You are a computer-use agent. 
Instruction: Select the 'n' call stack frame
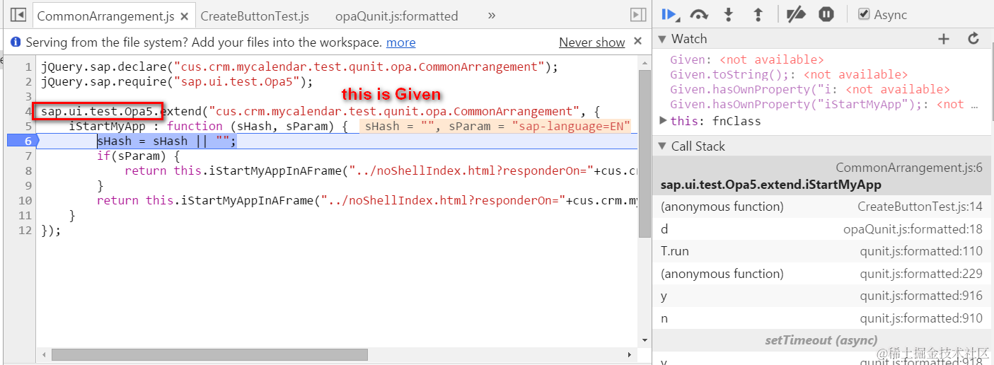click(822, 318)
